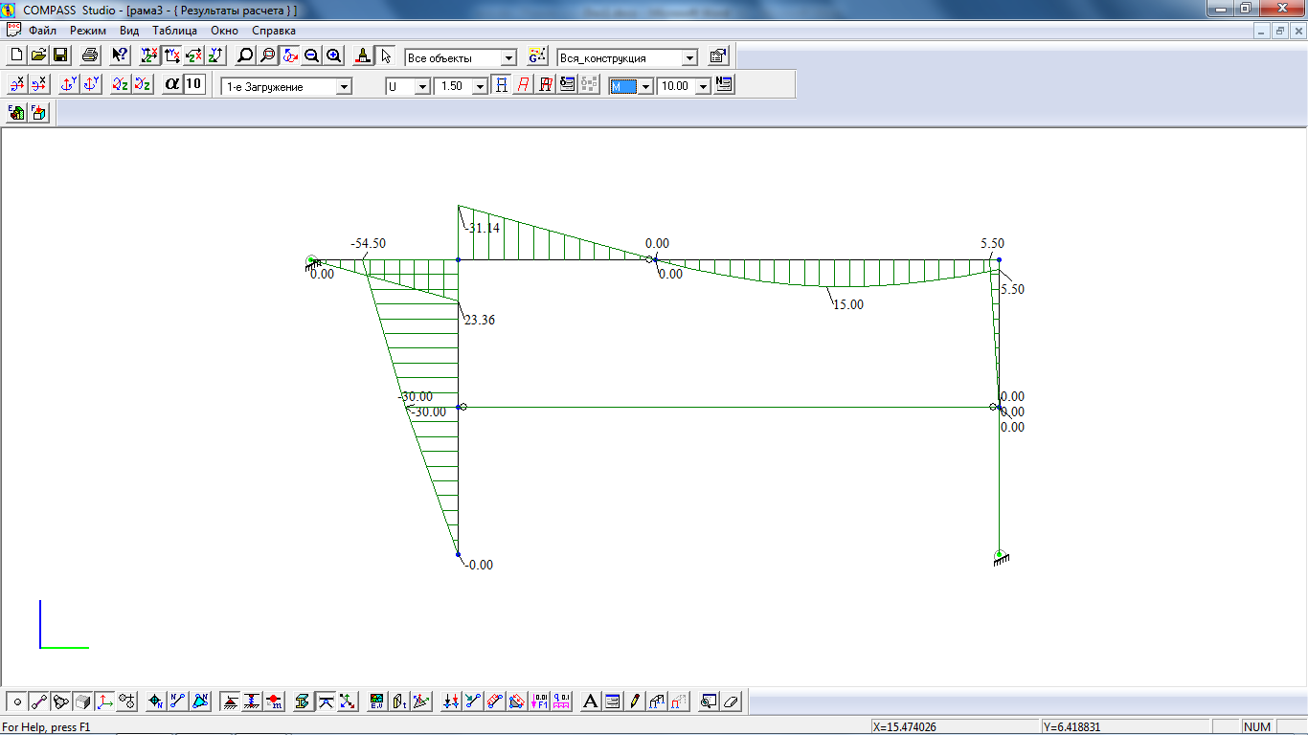The image size is (1308, 735).
Task: Open the Файл menu
Action: (x=42, y=31)
